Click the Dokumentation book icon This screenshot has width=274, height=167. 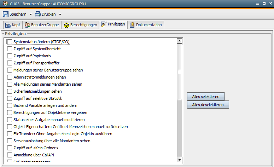(x=132, y=25)
